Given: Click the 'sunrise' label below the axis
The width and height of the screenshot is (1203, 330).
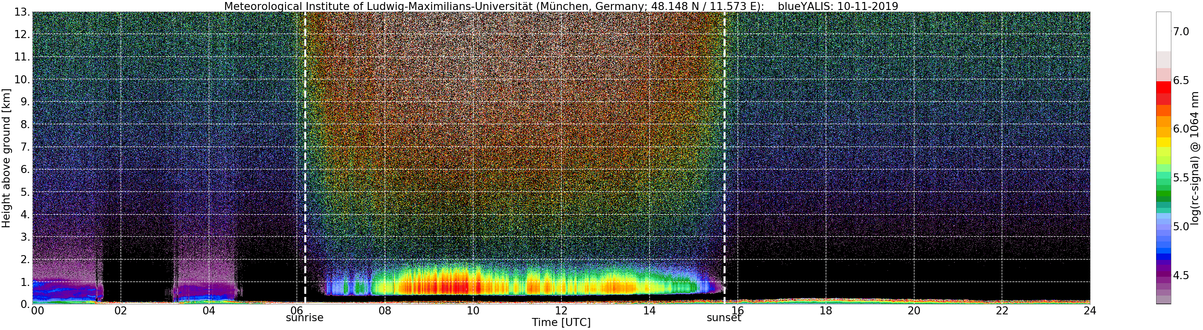Looking at the screenshot, I should (305, 318).
